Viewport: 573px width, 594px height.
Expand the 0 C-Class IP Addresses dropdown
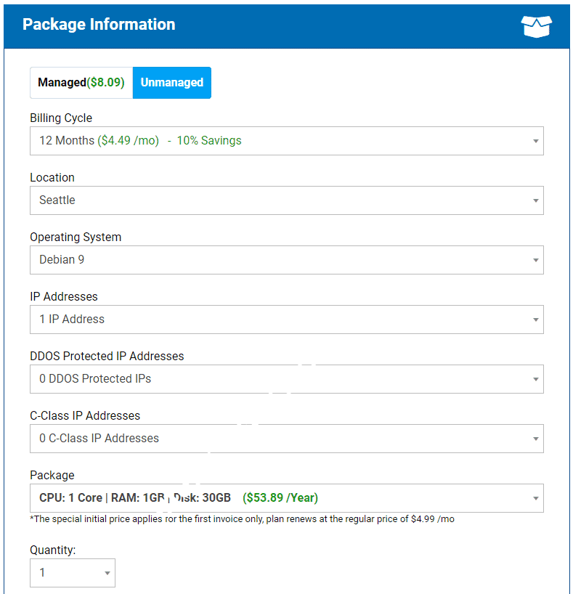(x=286, y=439)
